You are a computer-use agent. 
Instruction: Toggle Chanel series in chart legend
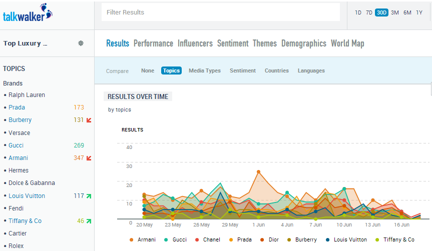click(208, 239)
